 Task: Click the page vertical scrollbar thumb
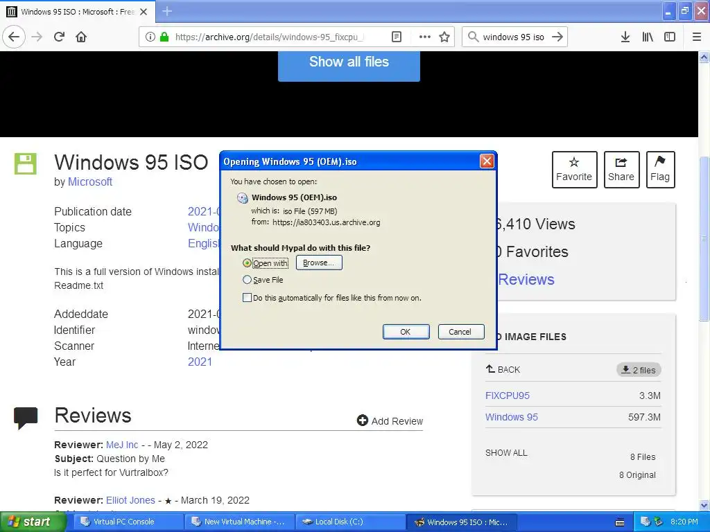click(x=704, y=238)
